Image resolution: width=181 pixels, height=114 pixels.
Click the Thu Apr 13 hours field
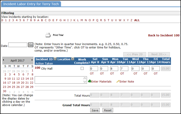[x=145, y=69]
